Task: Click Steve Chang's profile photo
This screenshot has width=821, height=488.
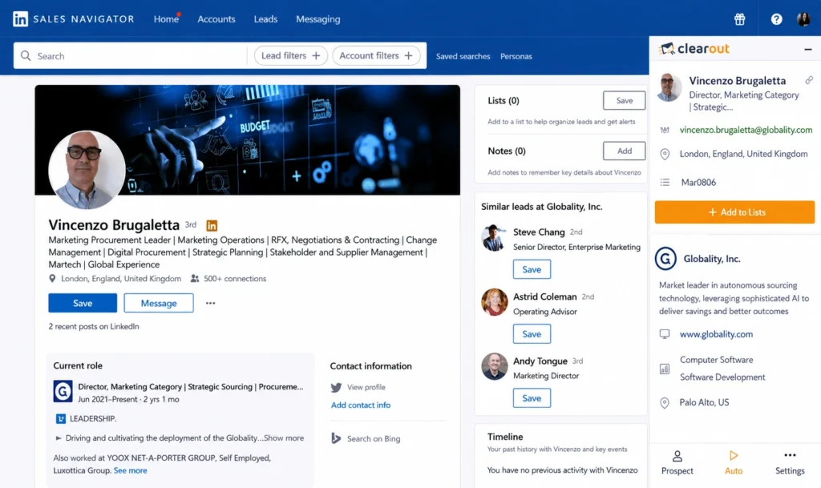Action: (x=494, y=238)
